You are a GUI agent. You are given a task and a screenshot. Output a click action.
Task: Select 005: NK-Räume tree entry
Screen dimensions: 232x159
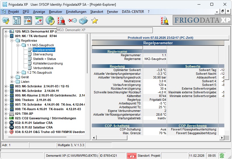coord(50,95)
